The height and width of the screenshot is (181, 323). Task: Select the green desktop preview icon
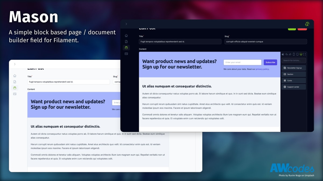[301, 54]
